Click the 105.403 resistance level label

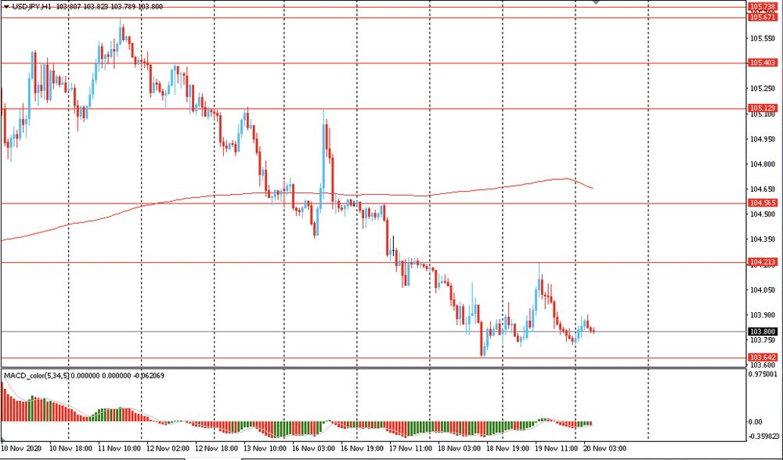(x=763, y=63)
